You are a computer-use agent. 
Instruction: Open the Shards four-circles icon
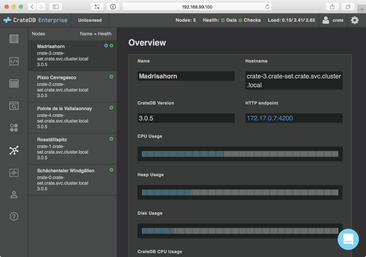(14, 128)
